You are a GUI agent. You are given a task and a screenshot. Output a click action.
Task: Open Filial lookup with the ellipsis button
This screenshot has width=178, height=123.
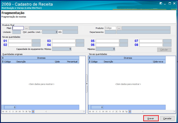(27, 28)
